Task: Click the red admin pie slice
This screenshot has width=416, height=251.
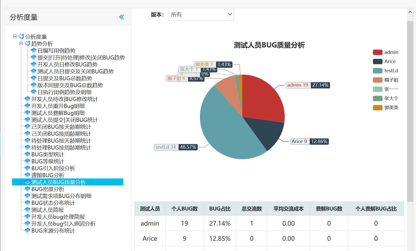Action: coord(262,100)
